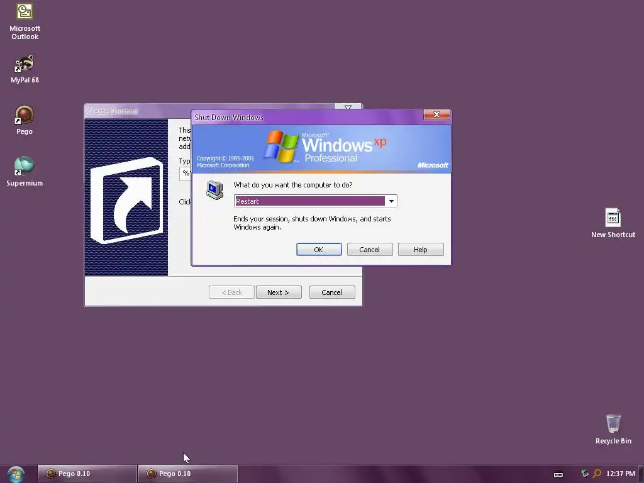Open the Microsoft Outlook desktop icon
Viewport: 644px width, 483px height.
click(x=25, y=21)
